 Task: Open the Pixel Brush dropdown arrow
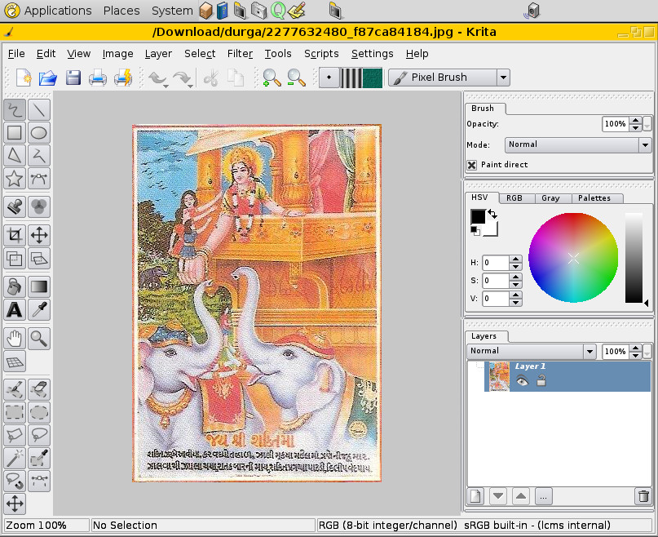[503, 78]
